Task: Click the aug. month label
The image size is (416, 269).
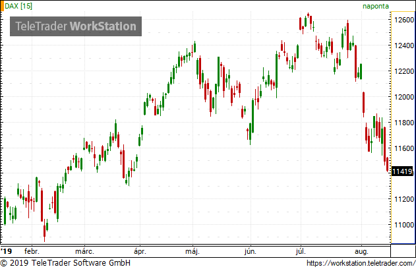Action: click(361, 251)
